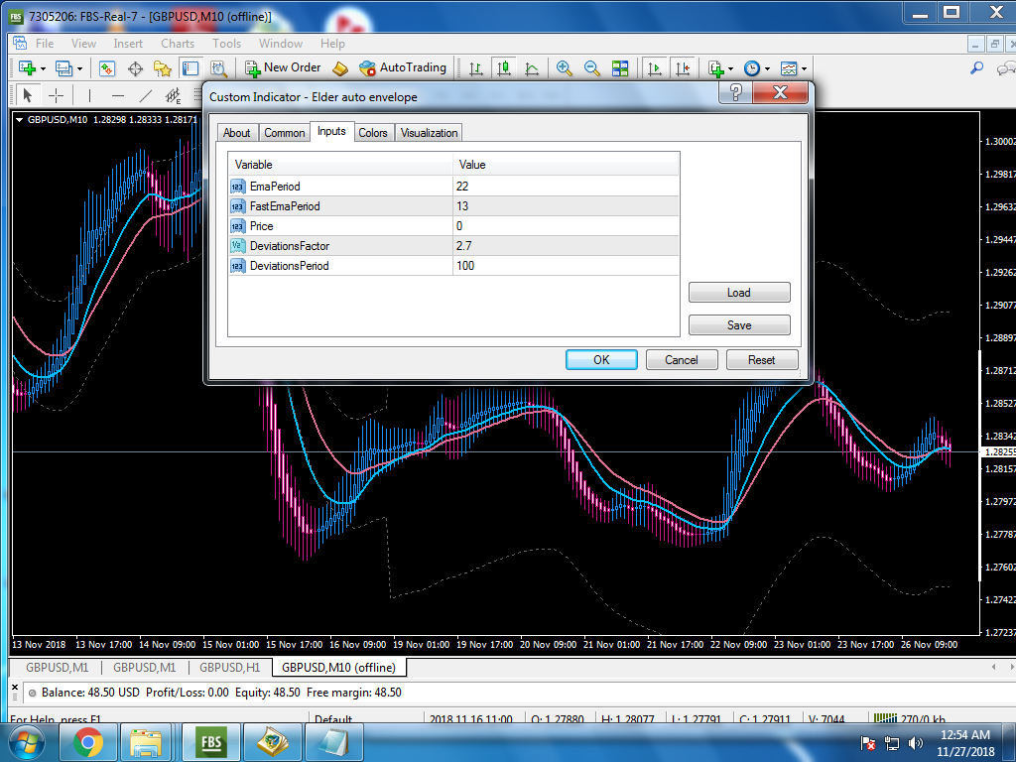Switch chart to line chart view
Image resolution: width=1016 pixels, height=762 pixels.
tap(532, 67)
